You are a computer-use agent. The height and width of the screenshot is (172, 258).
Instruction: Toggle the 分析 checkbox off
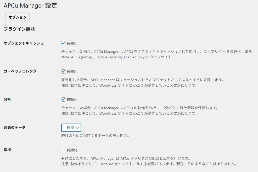click(63, 100)
